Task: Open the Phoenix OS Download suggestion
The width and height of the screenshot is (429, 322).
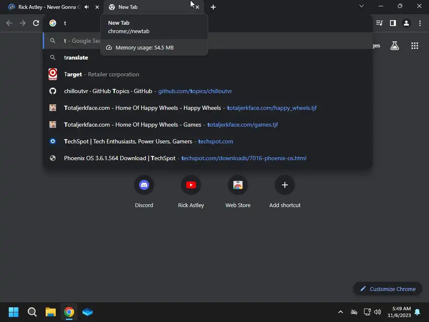Action: pyautogui.click(x=208, y=158)
